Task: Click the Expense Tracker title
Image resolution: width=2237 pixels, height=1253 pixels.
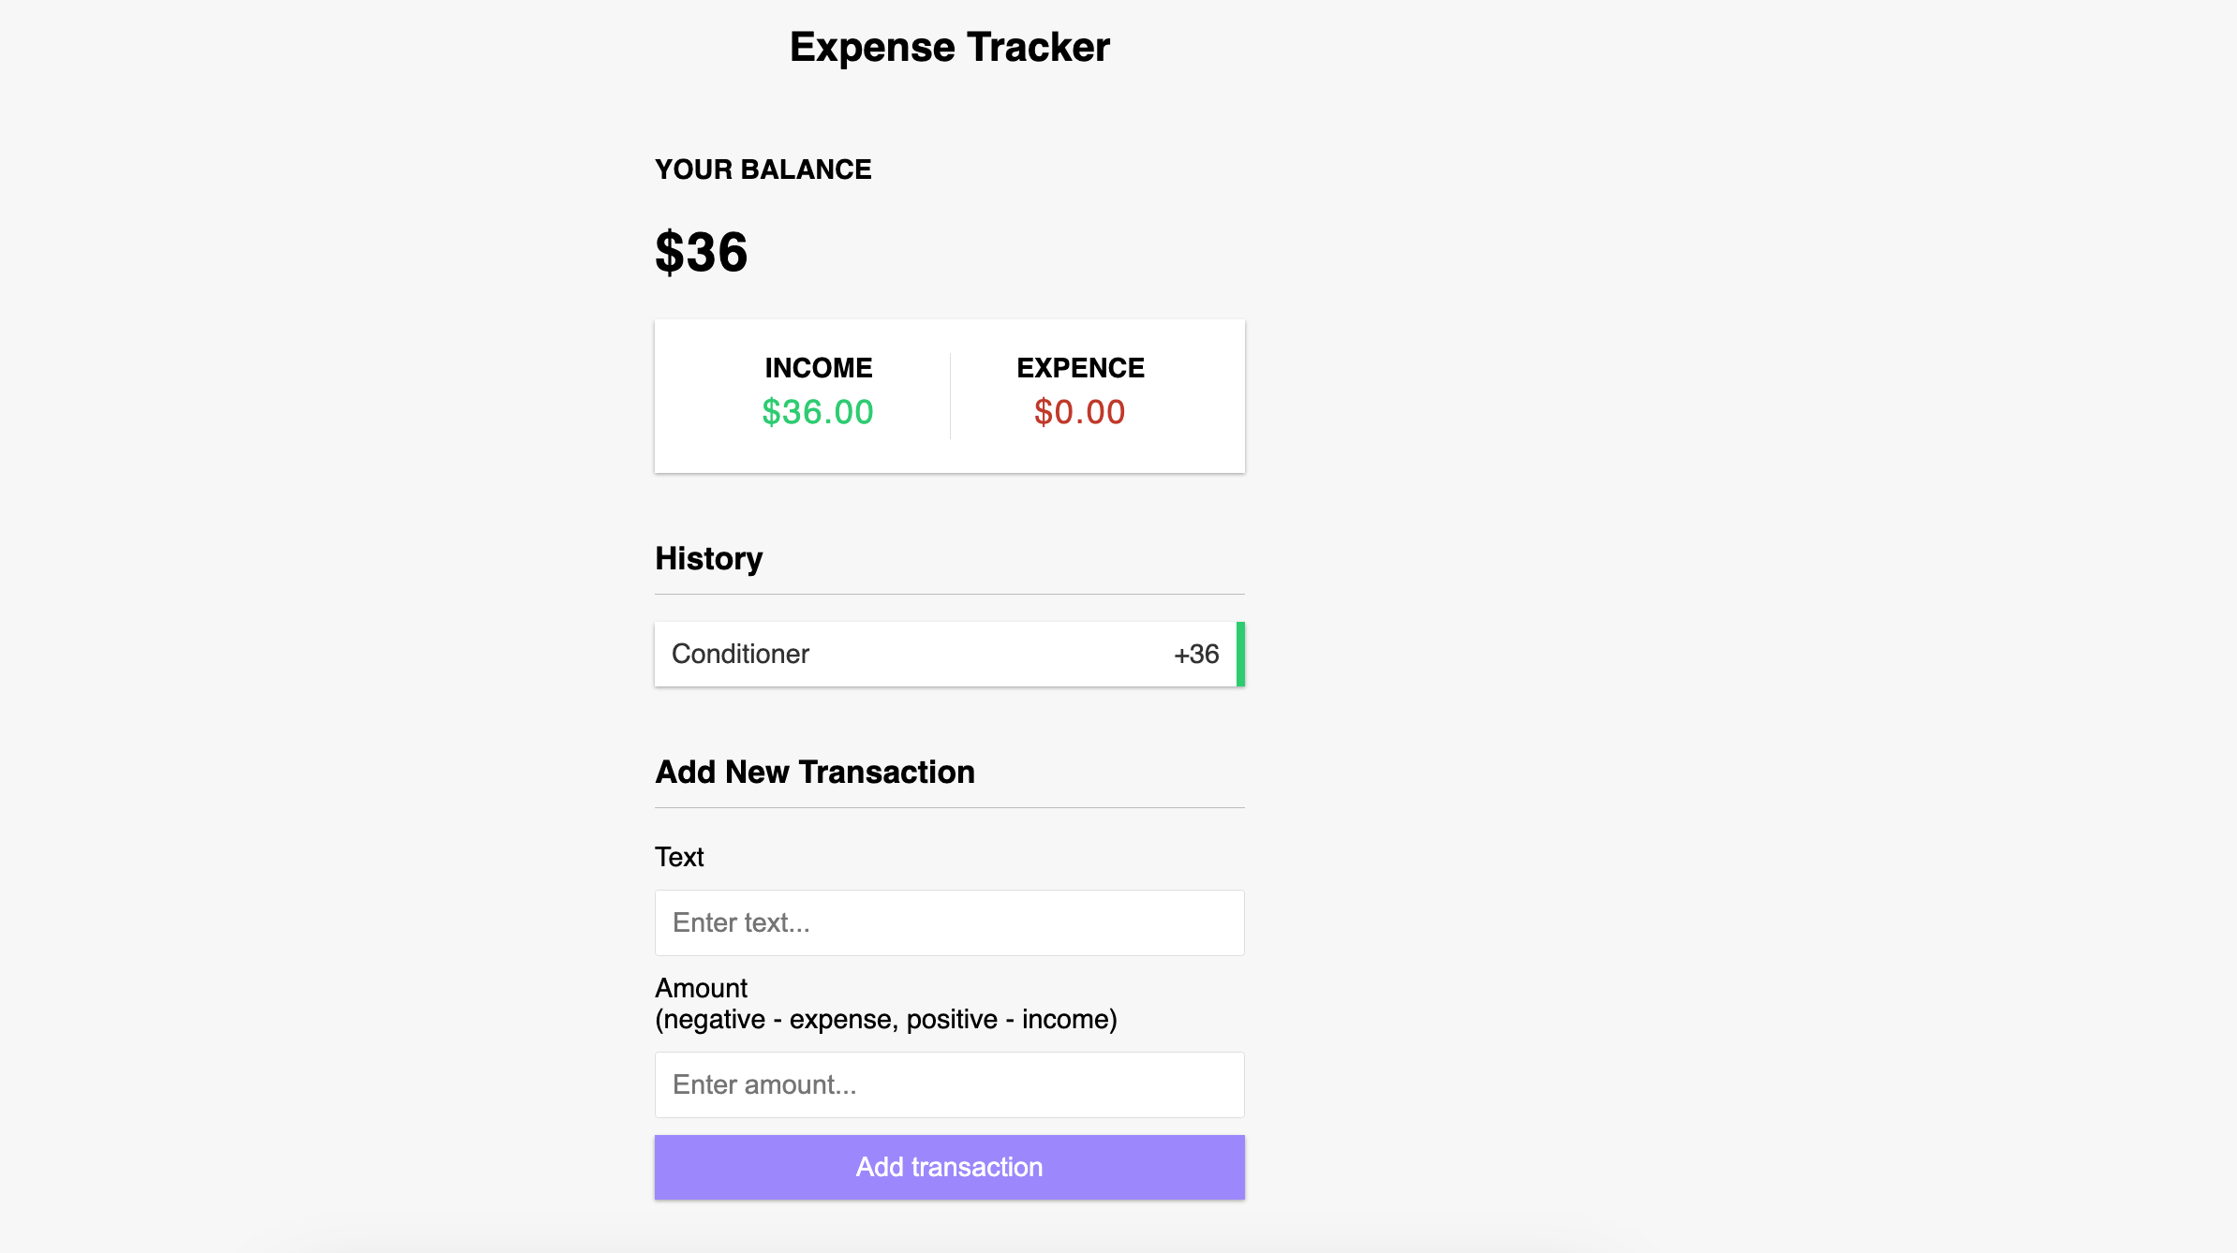Action: pos(949,45)
